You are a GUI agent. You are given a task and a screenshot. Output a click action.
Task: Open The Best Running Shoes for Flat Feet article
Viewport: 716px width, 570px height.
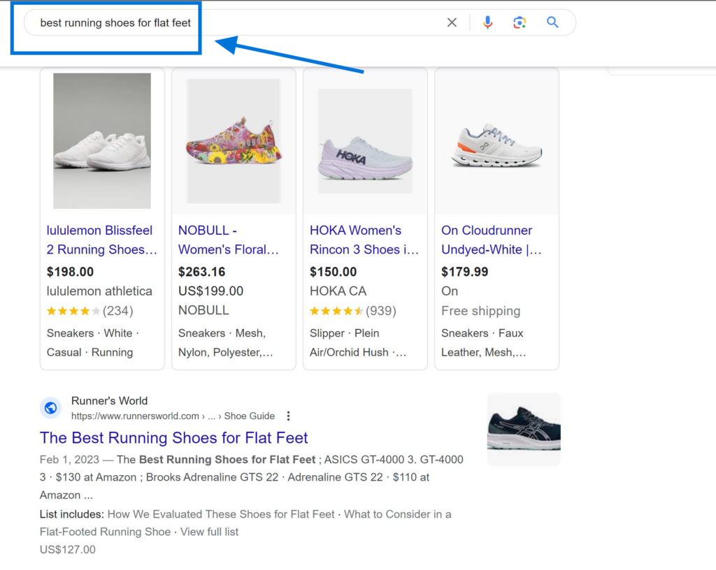173,437
